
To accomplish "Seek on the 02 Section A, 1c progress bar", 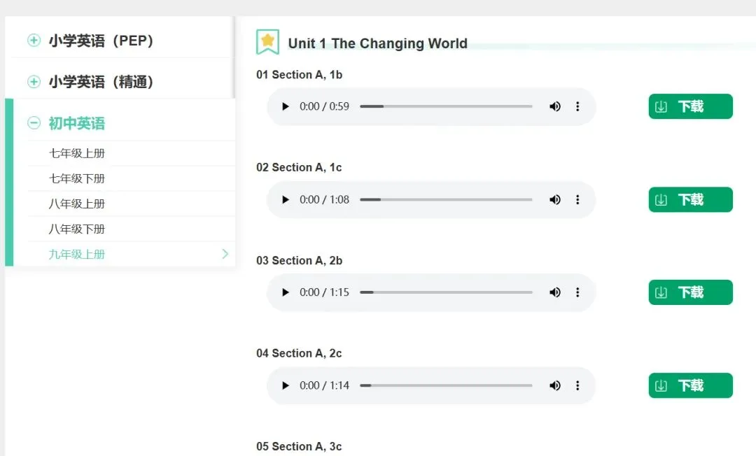I will click(x=446, y=199).
